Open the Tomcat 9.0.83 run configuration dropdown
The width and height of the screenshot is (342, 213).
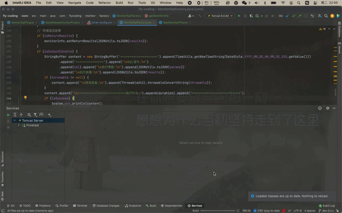[220, 16]
